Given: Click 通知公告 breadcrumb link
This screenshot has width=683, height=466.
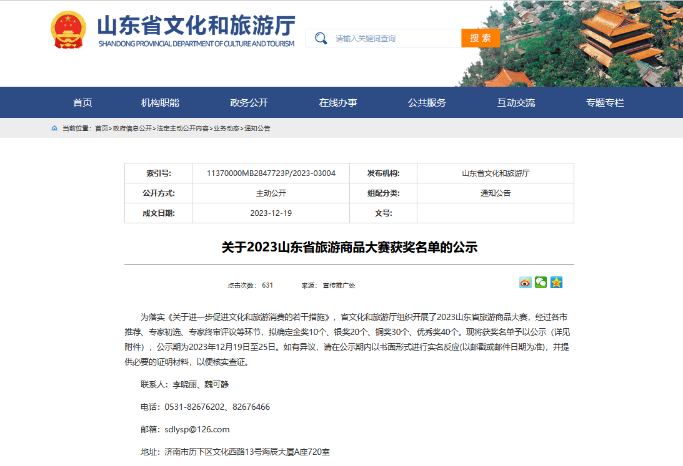Looking at the screenshot, I should click(x=257, y=129).
